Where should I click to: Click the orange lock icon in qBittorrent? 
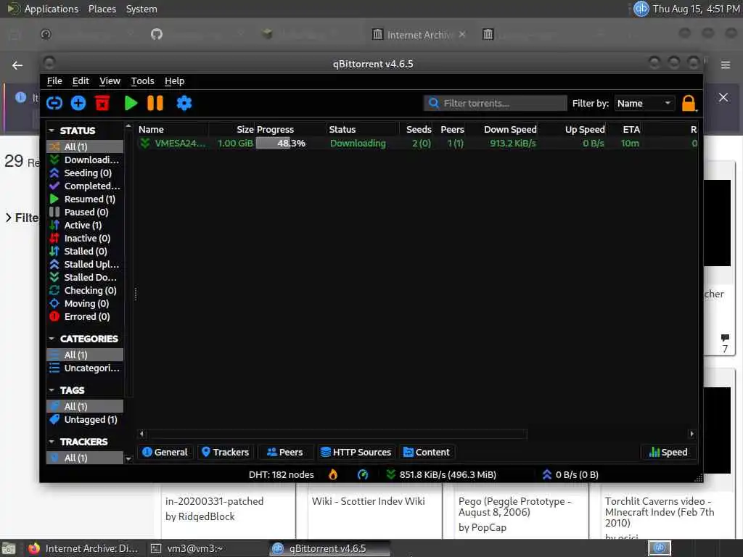coord(689,103)
